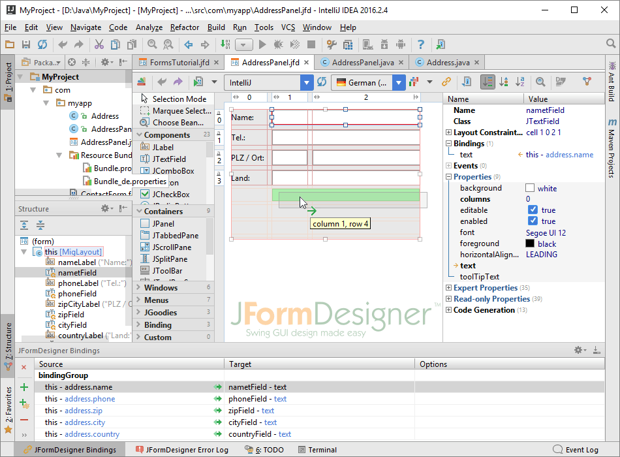
Task: Close the AddressPanel.jfd tab
Action: (307, 63)
